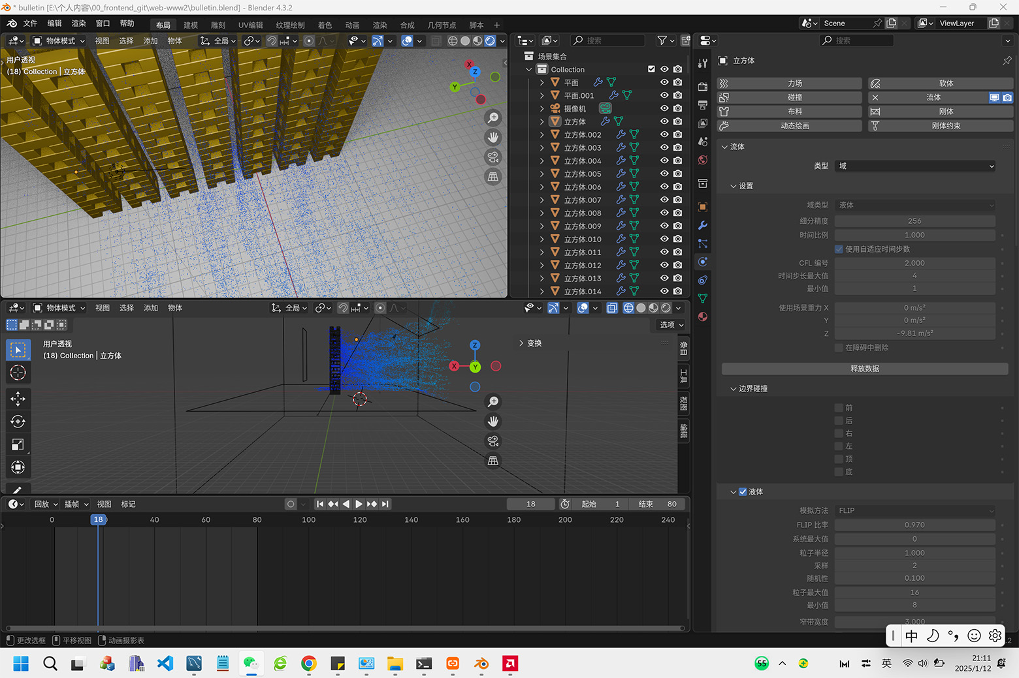Switch to the UV编辑 workspace tab

coord(250,25)
